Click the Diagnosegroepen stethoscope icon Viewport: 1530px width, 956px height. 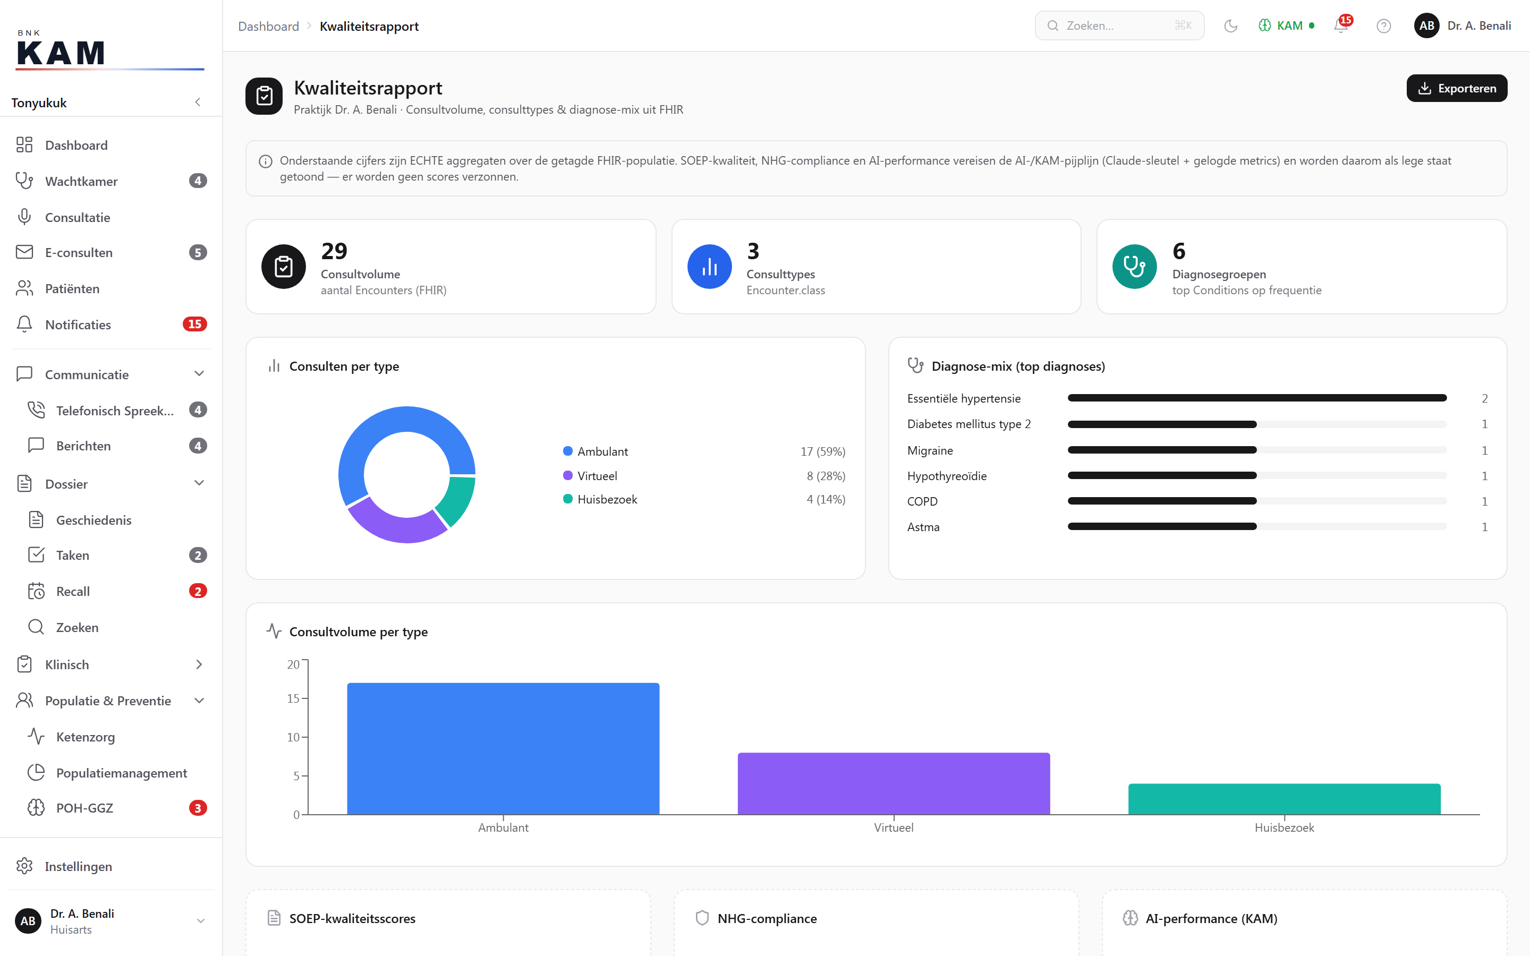(1134, 267)
